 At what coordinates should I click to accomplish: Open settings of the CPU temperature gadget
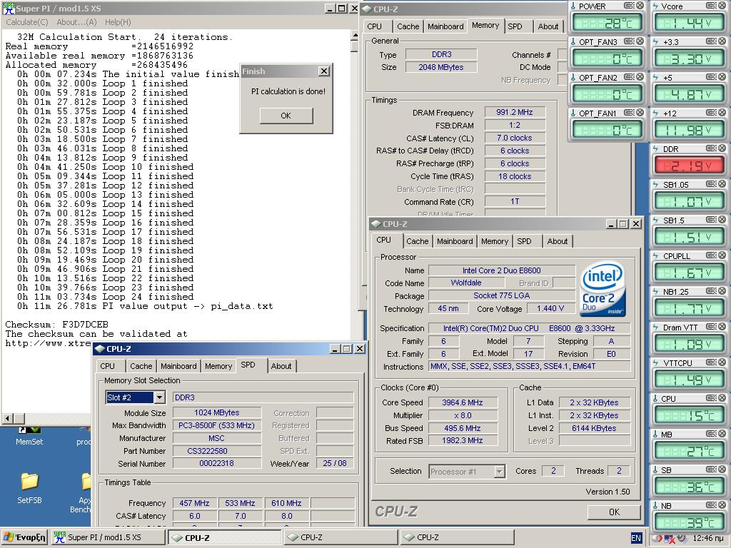tap(712, 398)
